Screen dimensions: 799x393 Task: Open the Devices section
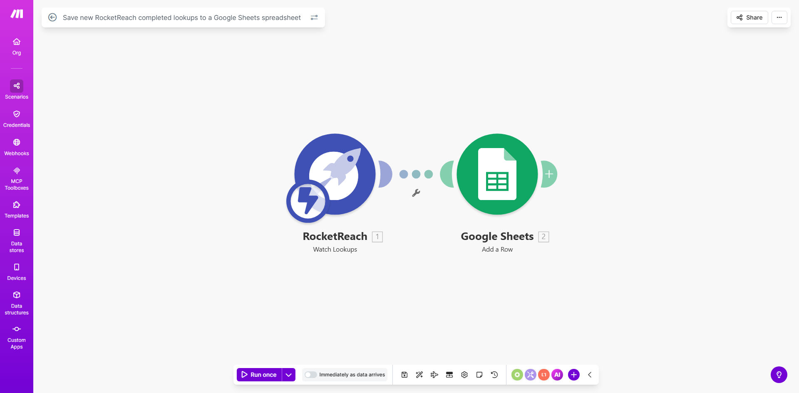point(17,272)
